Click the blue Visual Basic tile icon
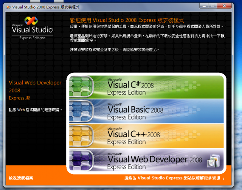The image size is (242, 190). 81,111
